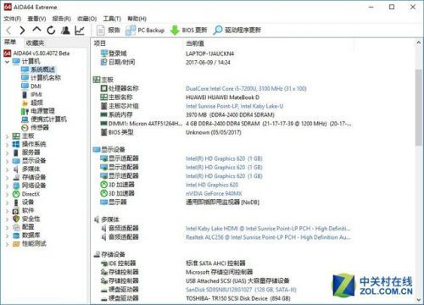This screenshot has width=424, height=305.
Task: Go up one level with Up arrow
Action: point(36,30)
